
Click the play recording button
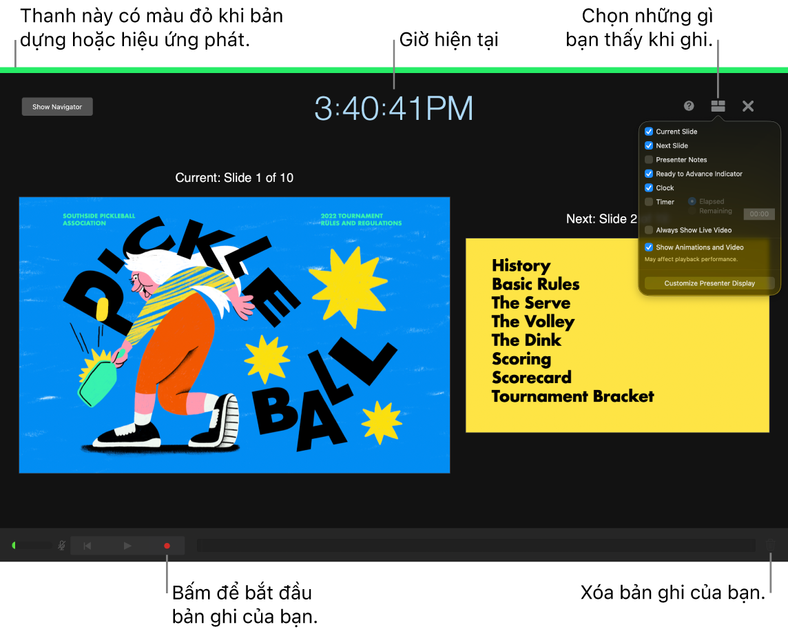(x=127, y=546)
